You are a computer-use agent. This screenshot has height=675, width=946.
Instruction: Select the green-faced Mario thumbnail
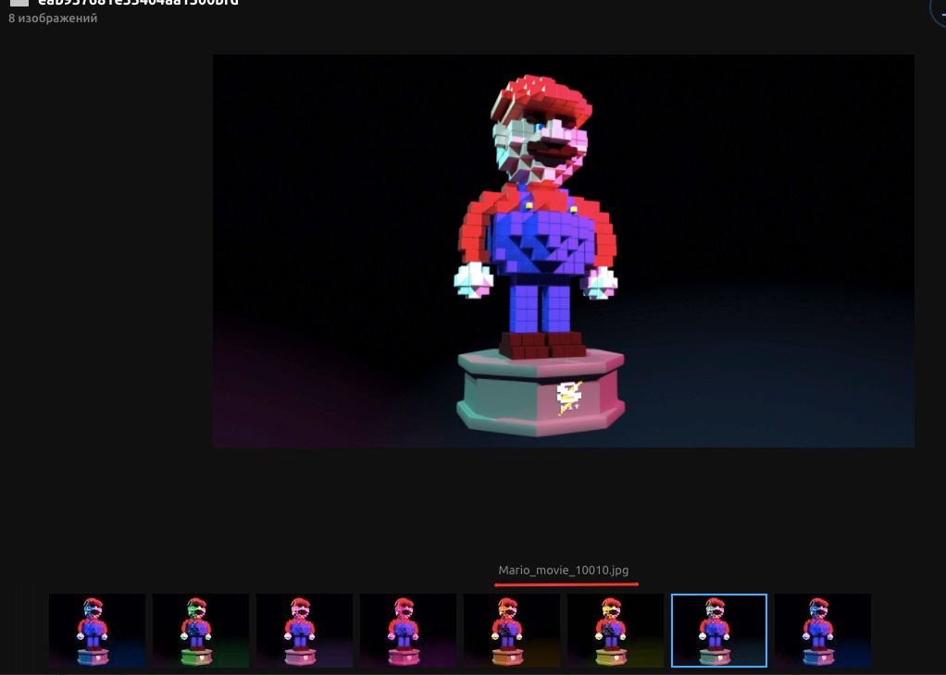tap(201, 631)
